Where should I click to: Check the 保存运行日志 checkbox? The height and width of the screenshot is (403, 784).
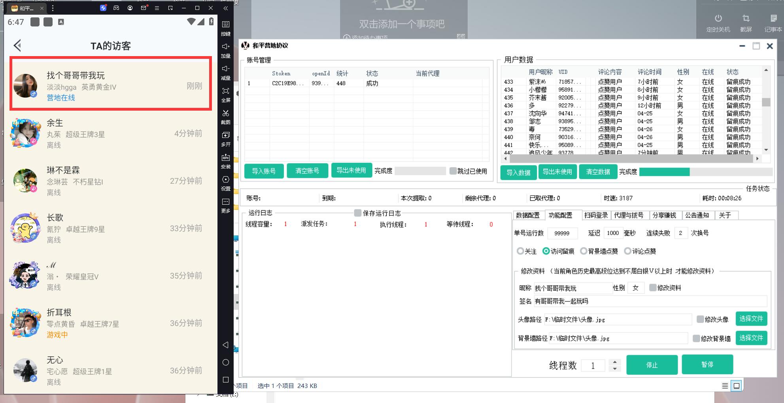pos(358,213)
